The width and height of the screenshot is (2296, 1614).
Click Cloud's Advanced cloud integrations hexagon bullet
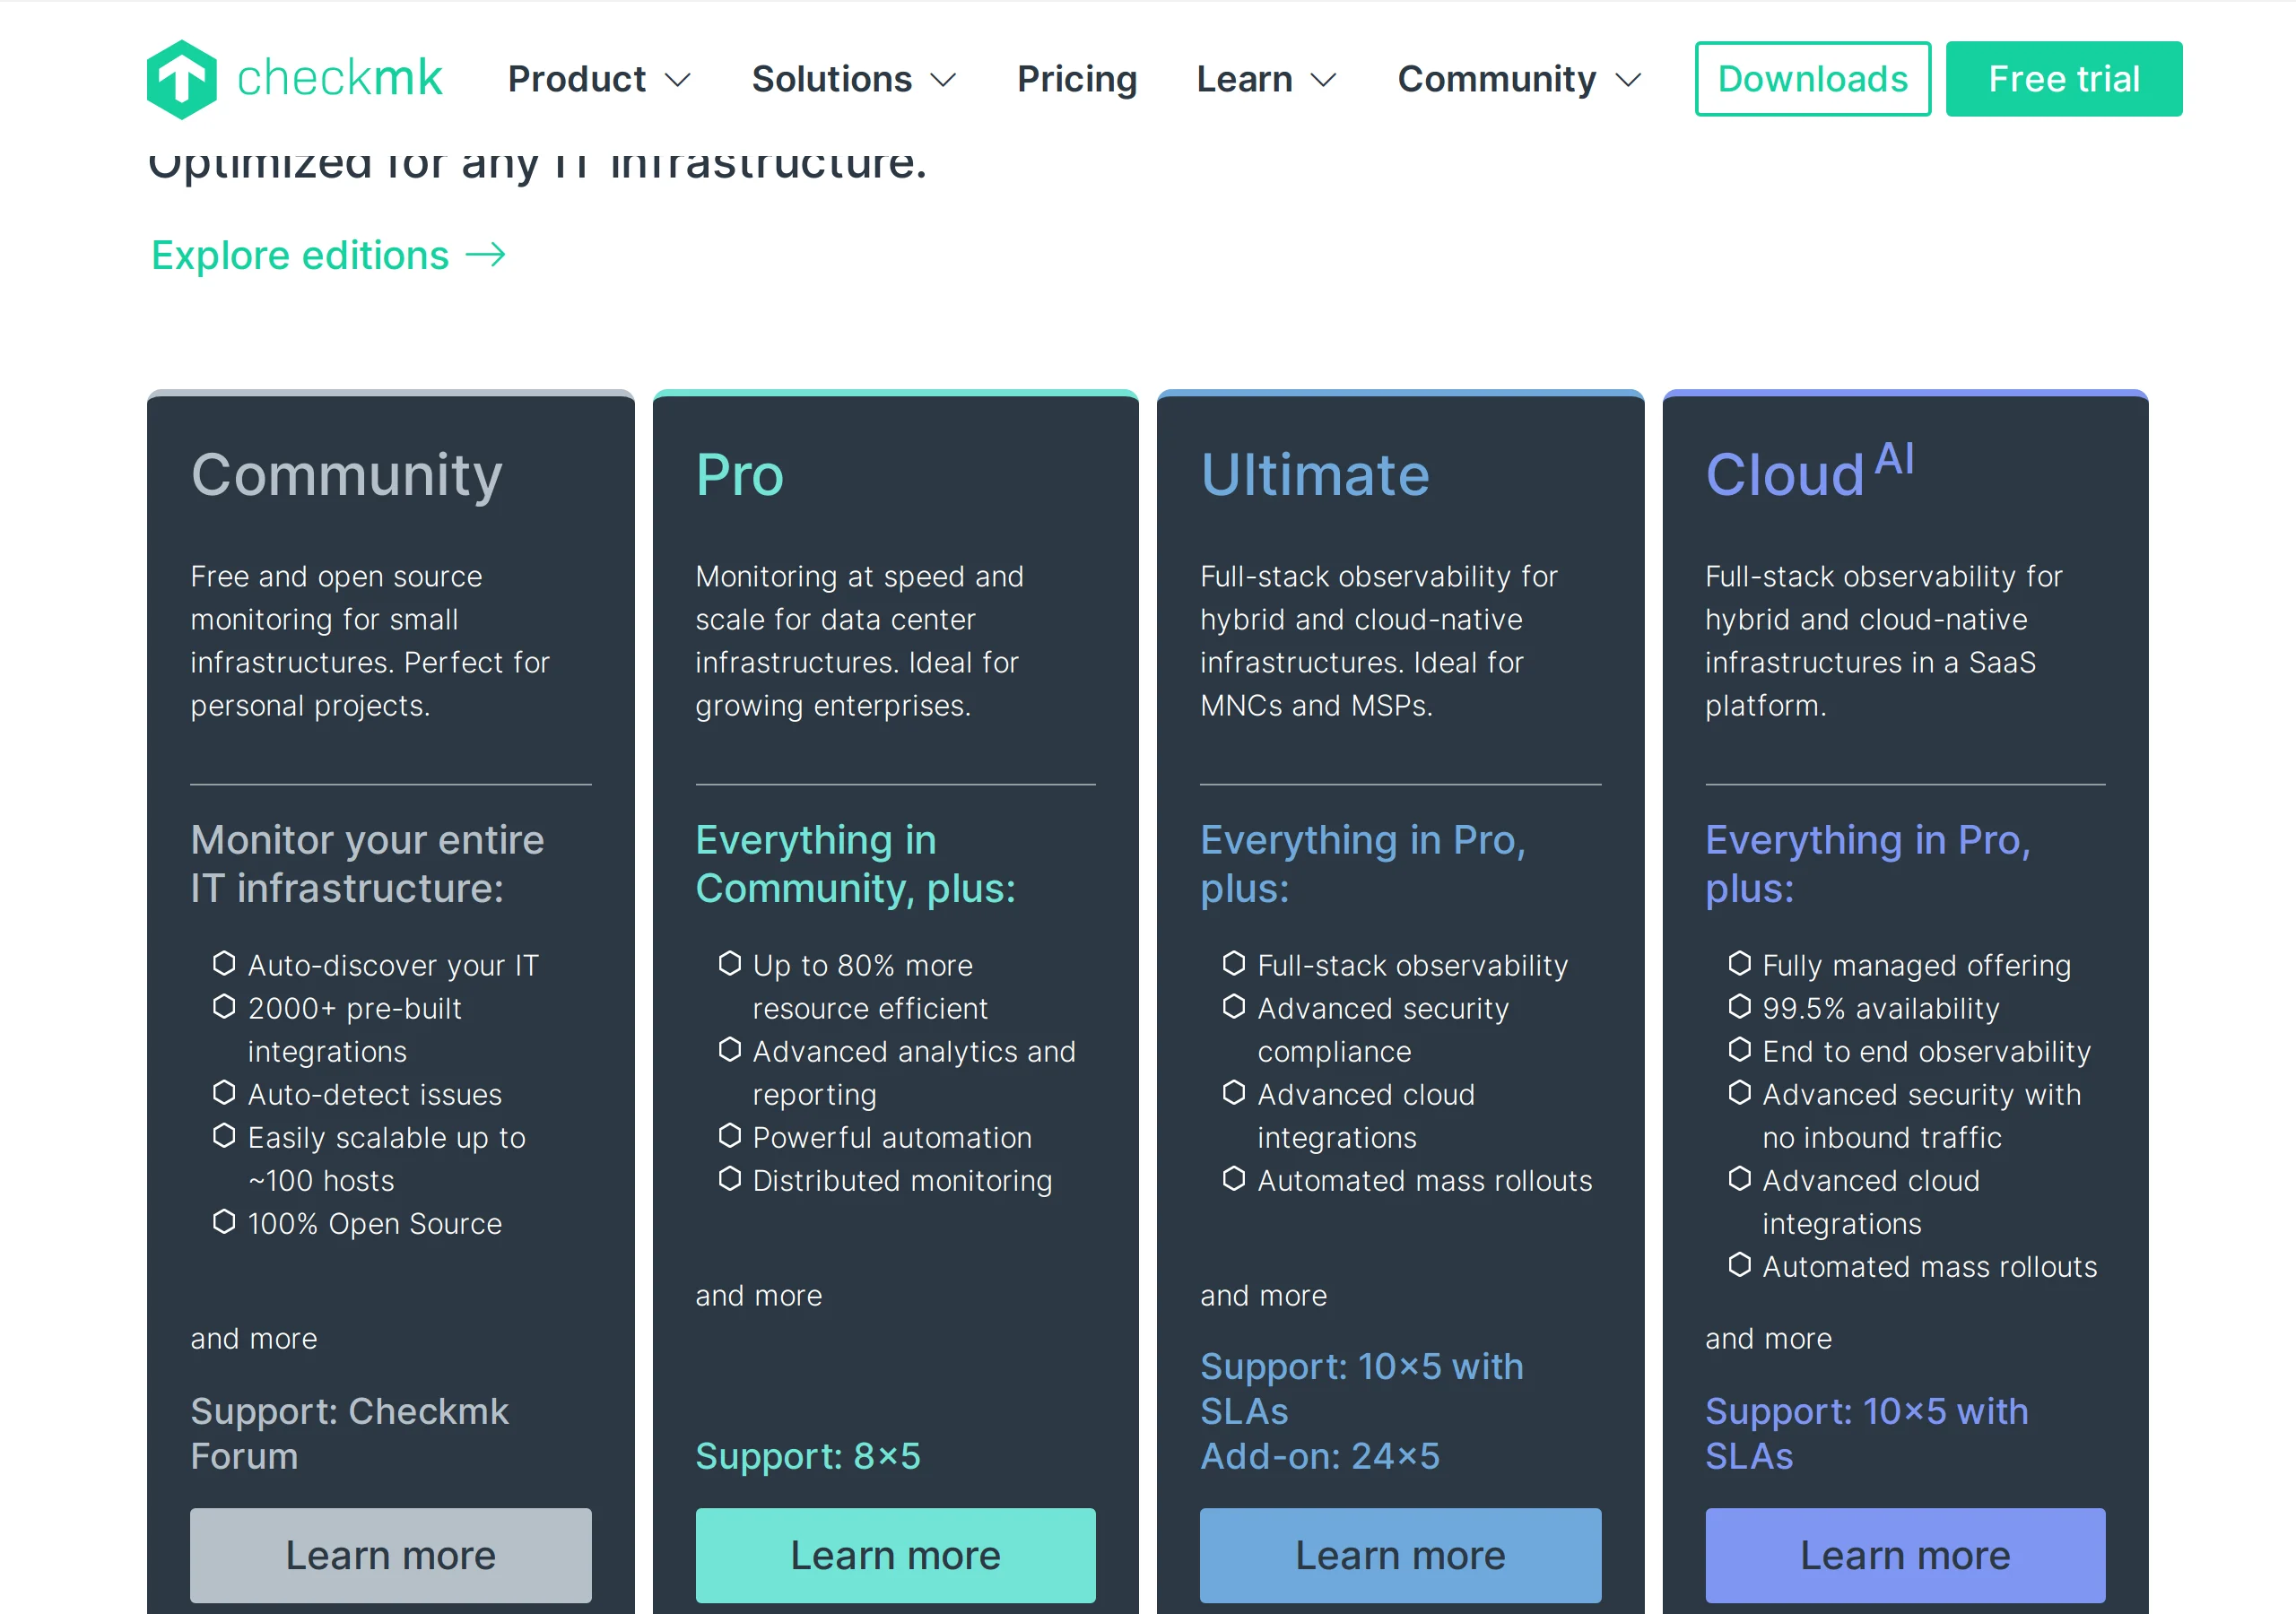tap(1740, 1178)
